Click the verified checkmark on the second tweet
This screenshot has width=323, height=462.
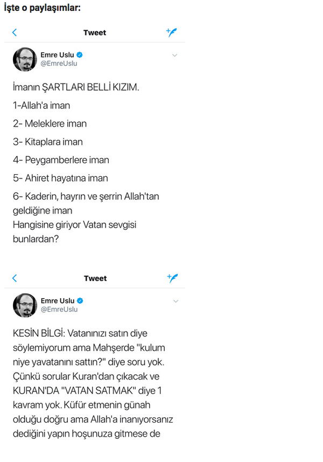[x=80, y=300]
